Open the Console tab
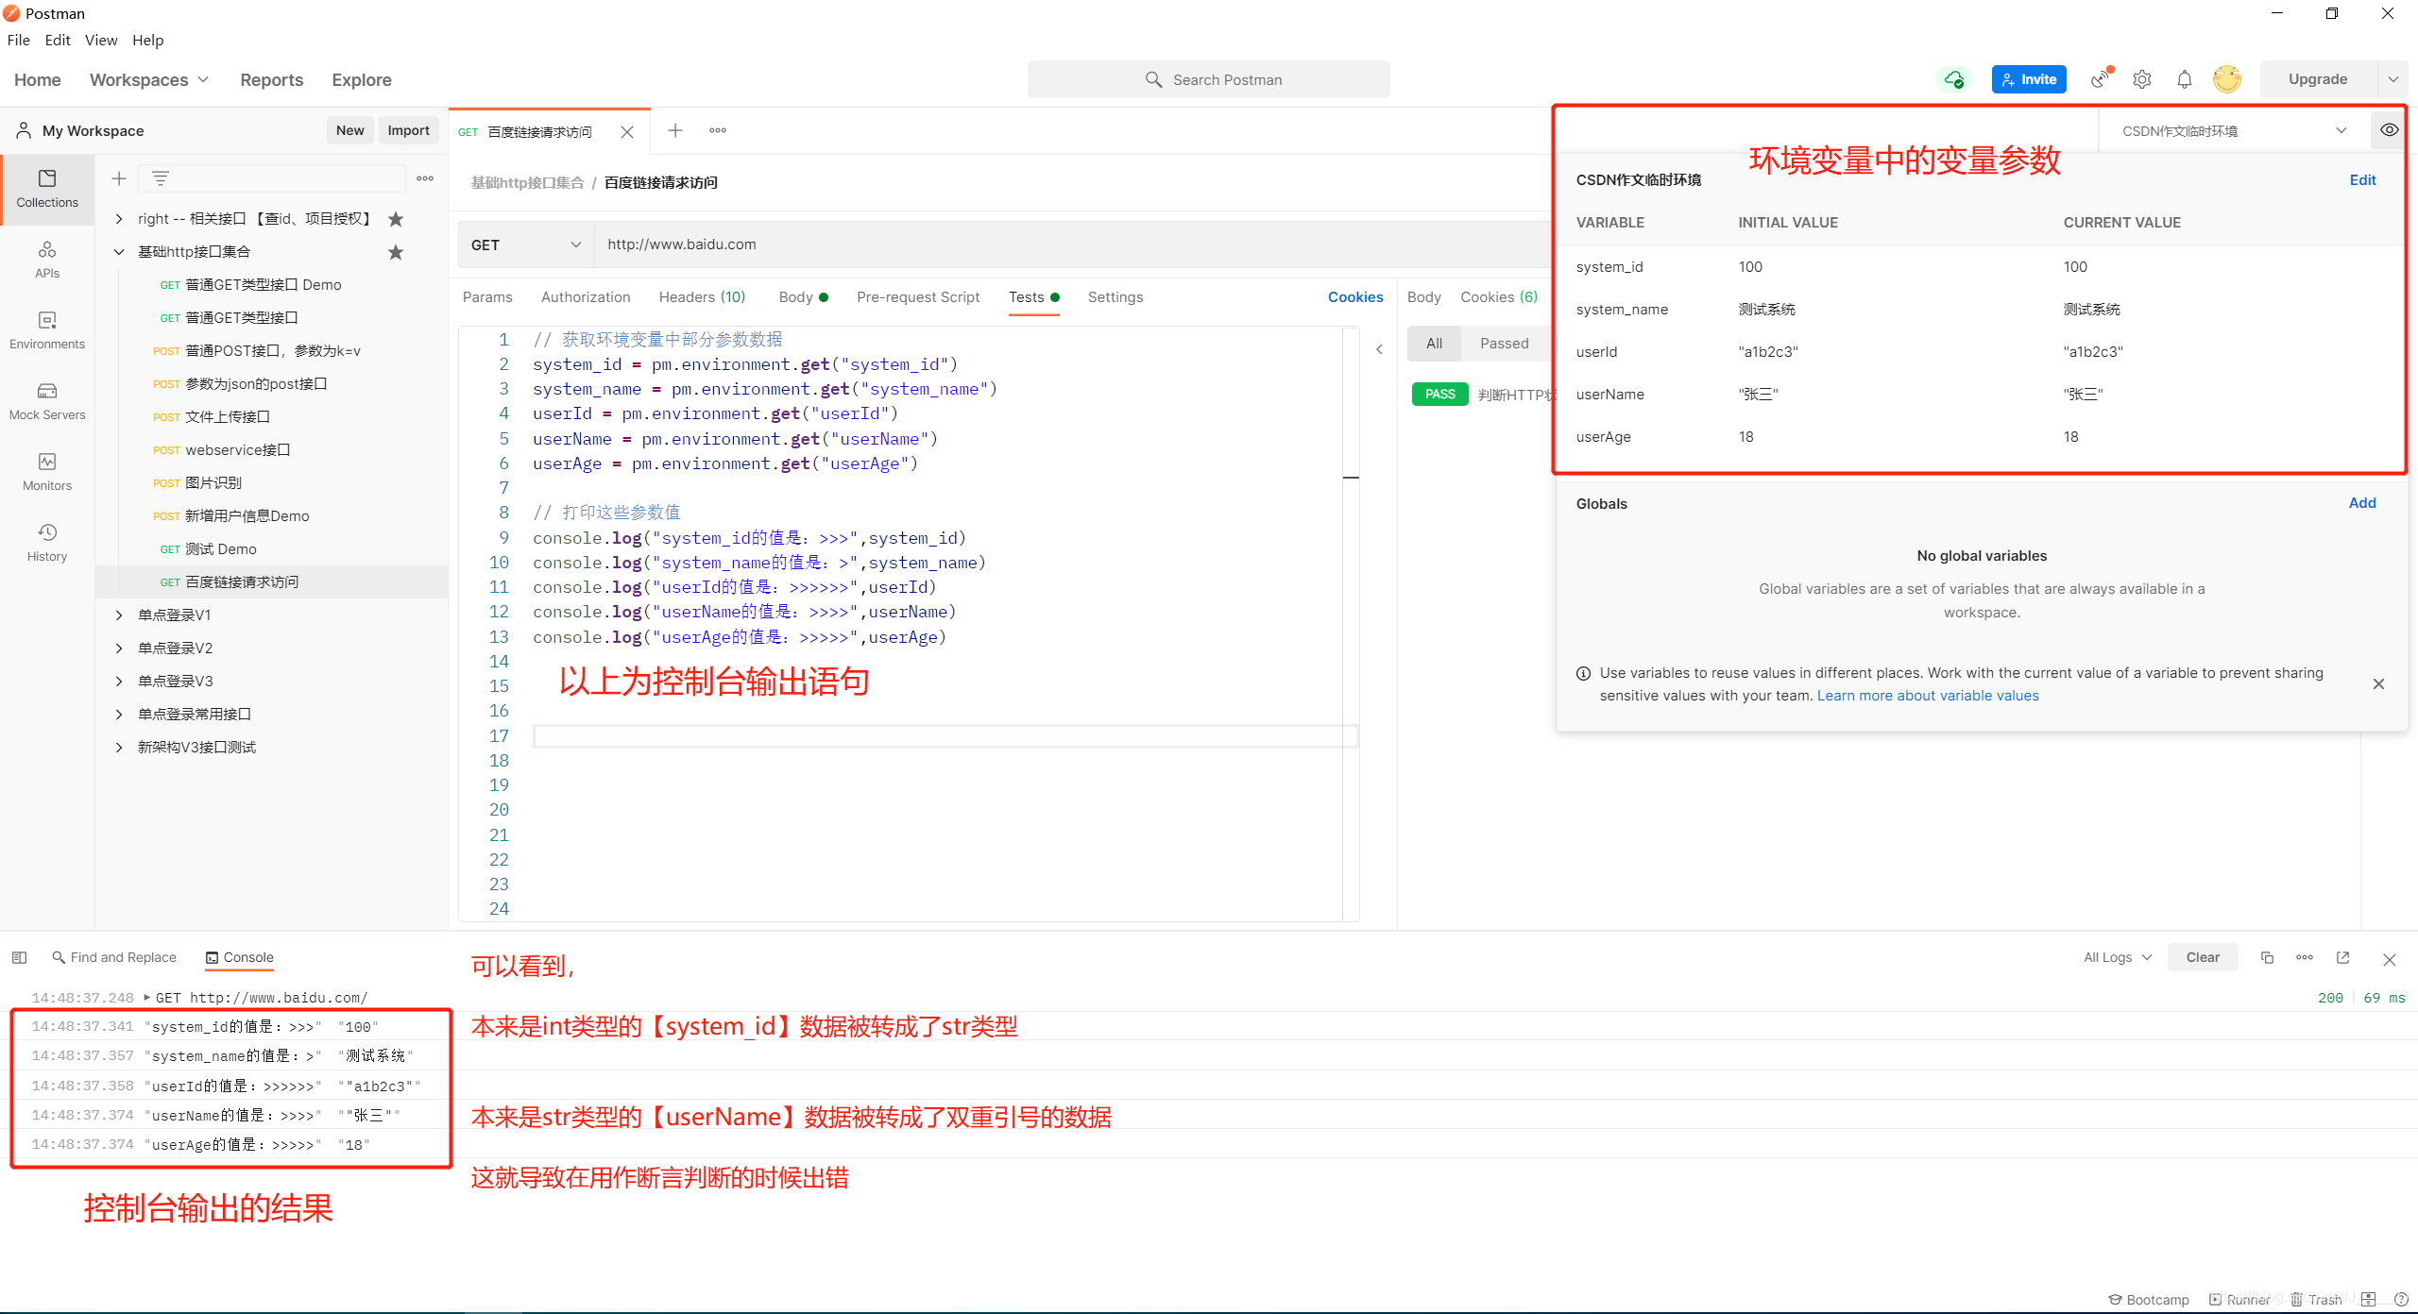The image size is (2418, 1314). pos(240,957)
